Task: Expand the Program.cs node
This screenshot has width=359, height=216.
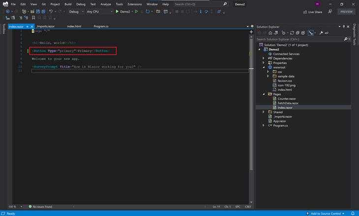Action: pyautogui.click(x=263, y=125)
